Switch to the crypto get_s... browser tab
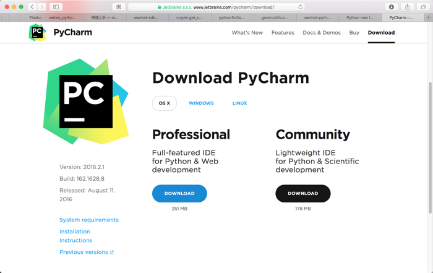 (190, 17)
